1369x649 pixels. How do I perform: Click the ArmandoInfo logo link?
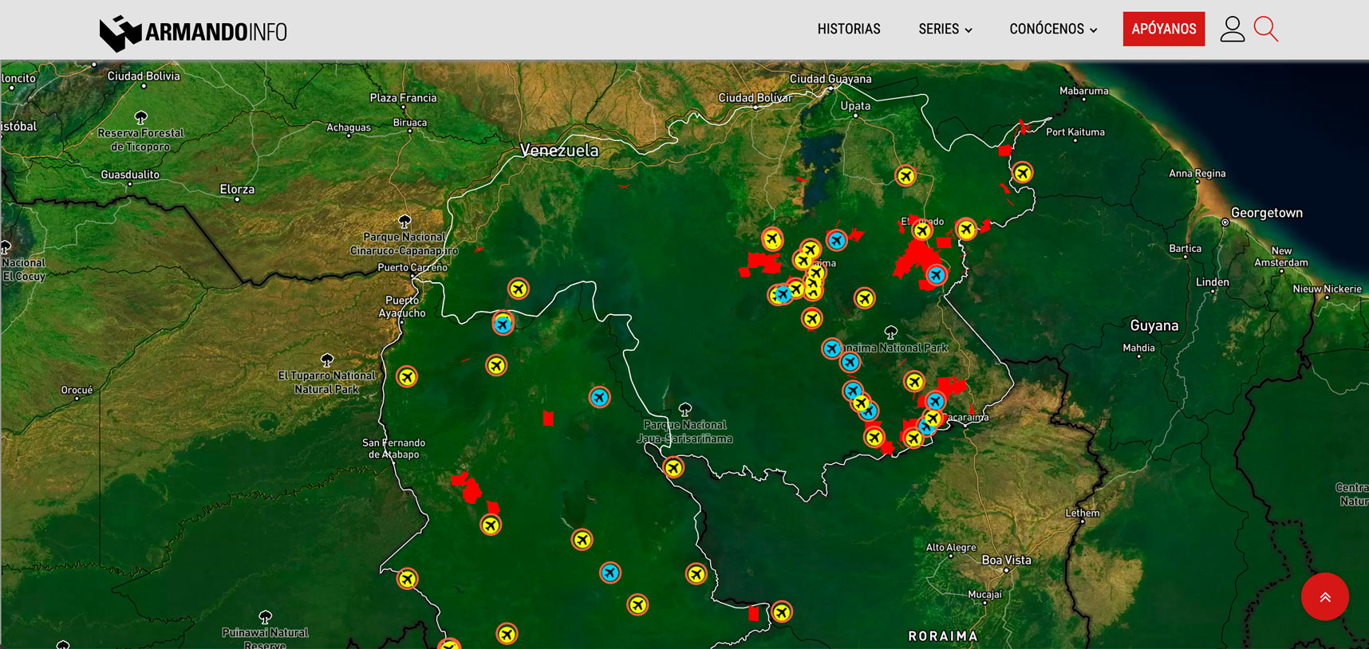pyautogui.click(x=193, y=32)
